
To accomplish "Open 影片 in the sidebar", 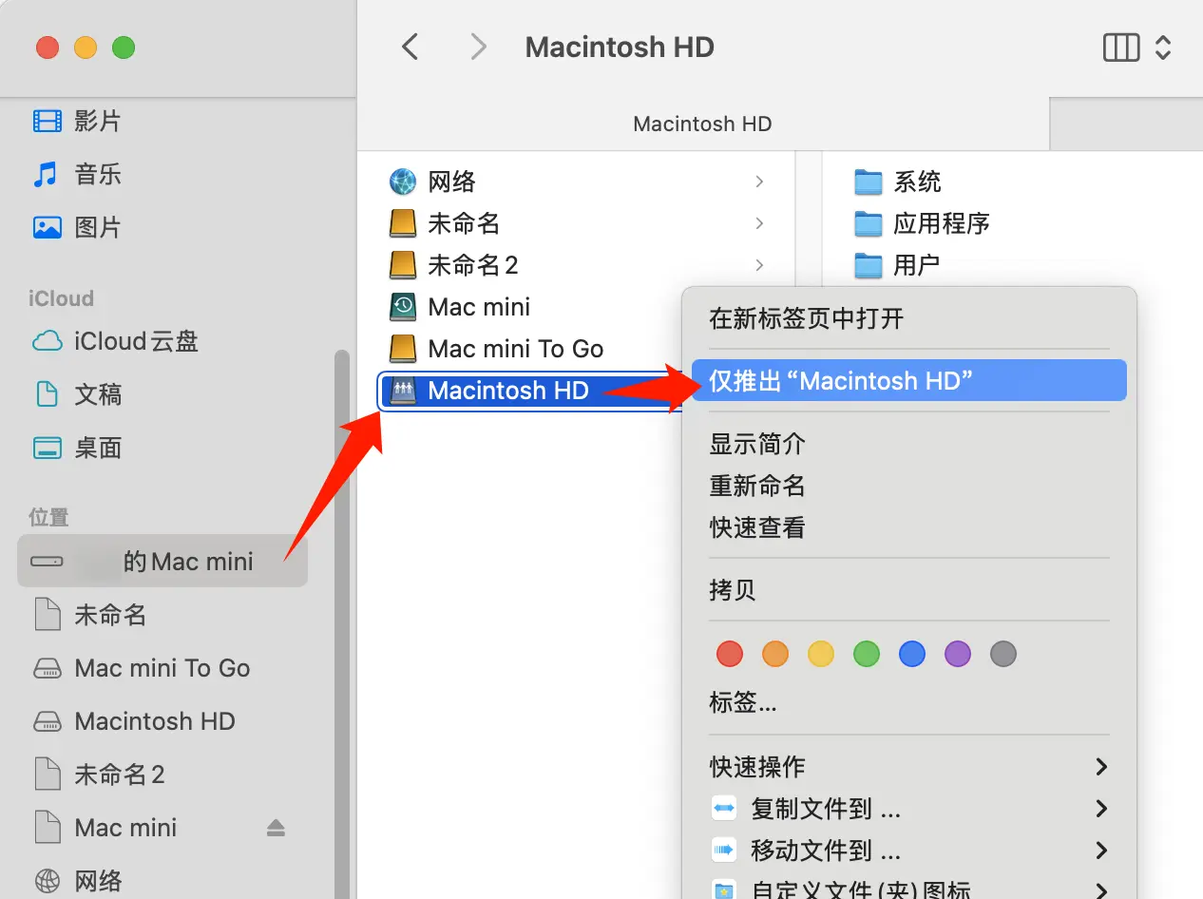I will click(x=76, y=121).
